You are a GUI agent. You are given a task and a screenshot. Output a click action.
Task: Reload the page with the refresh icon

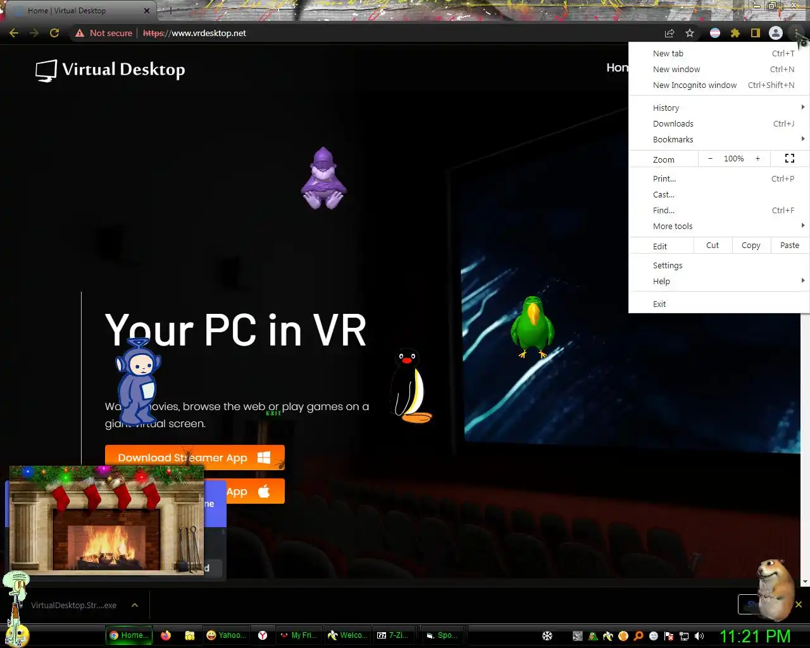tap(54, 33)
